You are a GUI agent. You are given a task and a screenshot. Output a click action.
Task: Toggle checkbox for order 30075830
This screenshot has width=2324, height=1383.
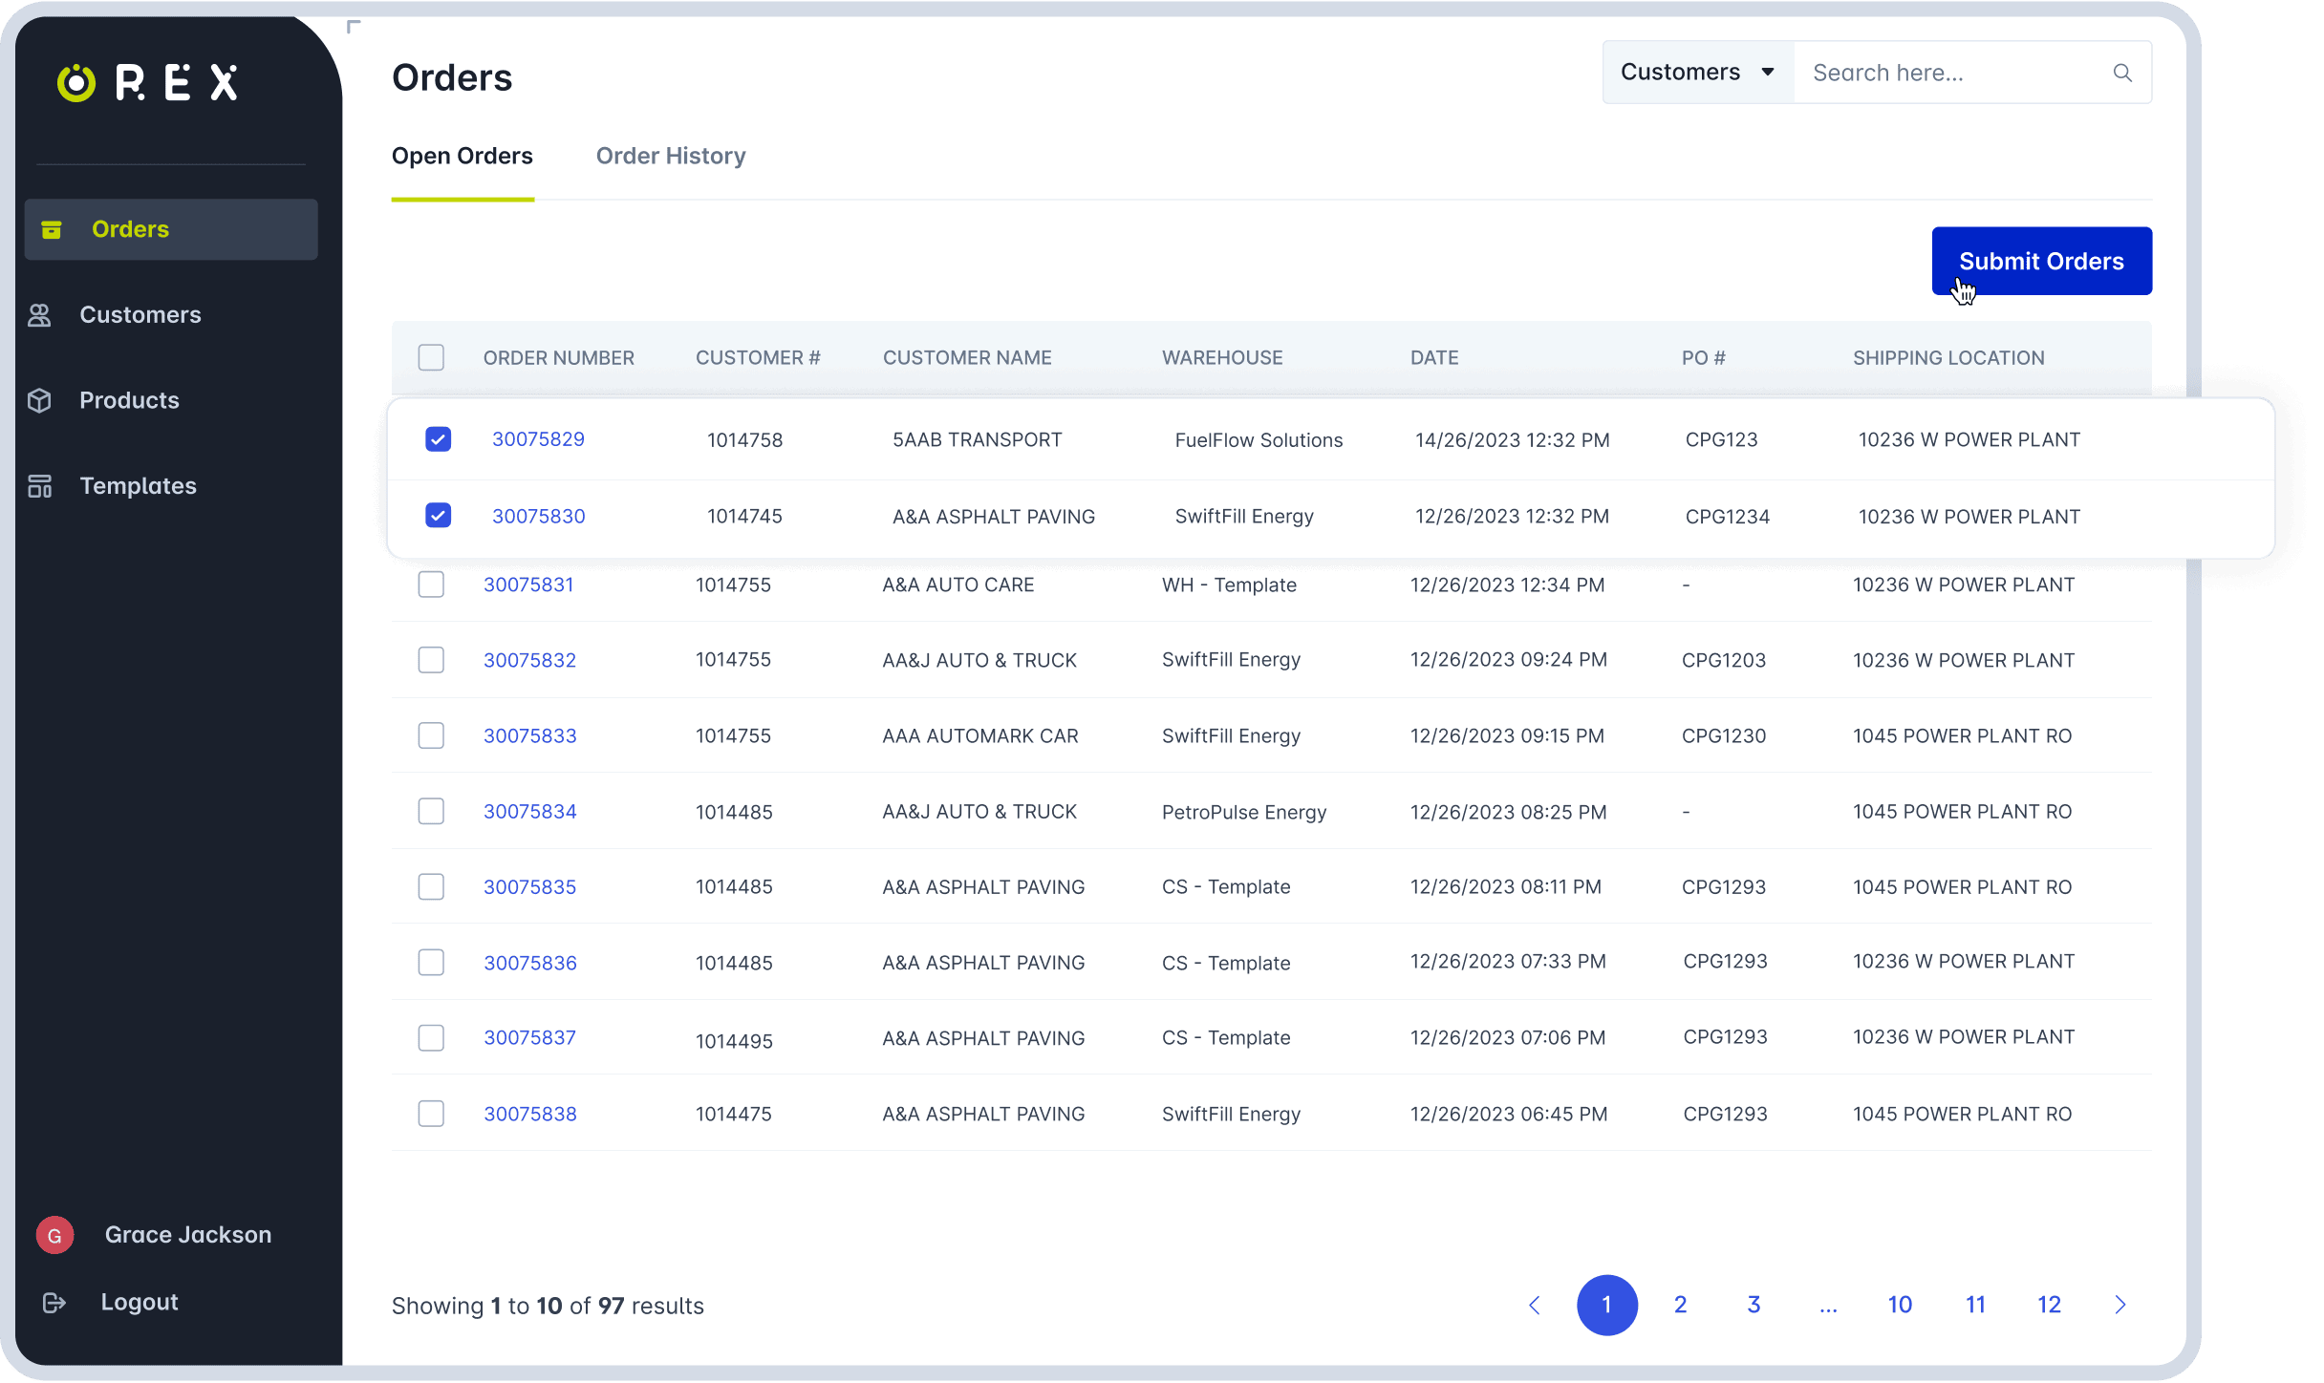pyautogui.click(x=438, y=516)
